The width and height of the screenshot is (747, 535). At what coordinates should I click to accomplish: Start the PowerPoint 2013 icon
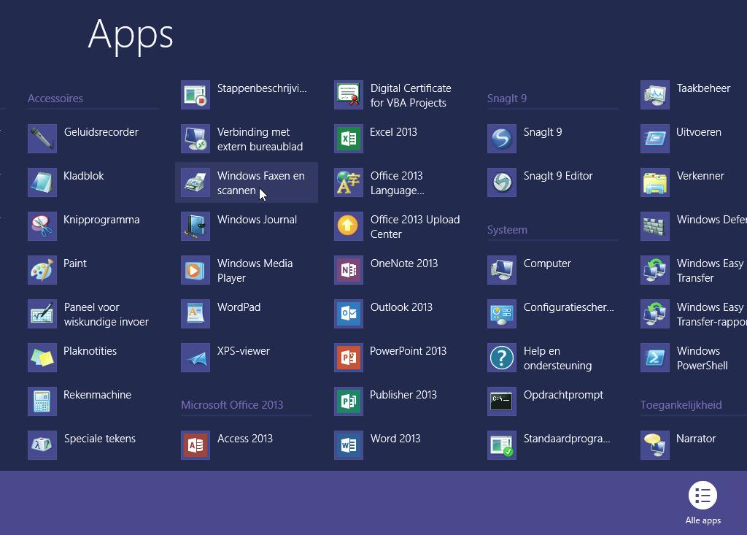pos(349,358)
